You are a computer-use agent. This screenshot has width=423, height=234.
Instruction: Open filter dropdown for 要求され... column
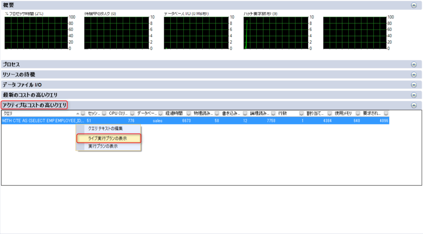(x=386, y=113)
